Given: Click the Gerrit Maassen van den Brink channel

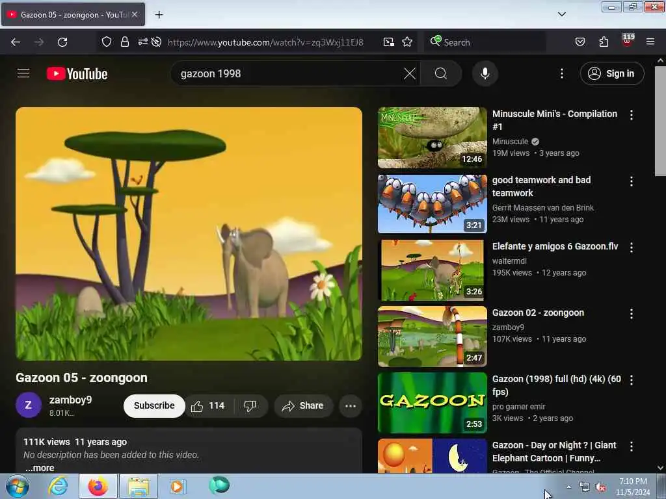Looking at the screenshot, I should point(543,207).
